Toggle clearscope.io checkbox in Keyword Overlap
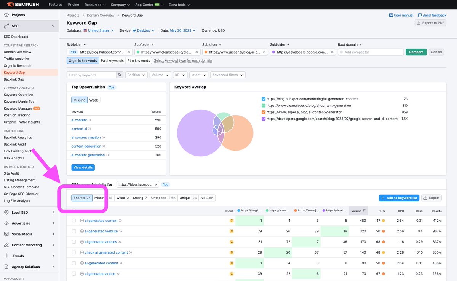 coord(264,106)
